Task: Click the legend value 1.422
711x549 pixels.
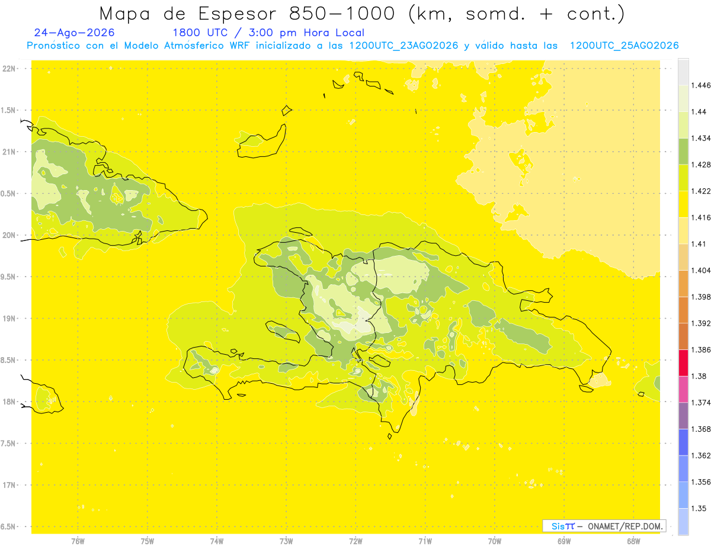Action: [702, 191]
